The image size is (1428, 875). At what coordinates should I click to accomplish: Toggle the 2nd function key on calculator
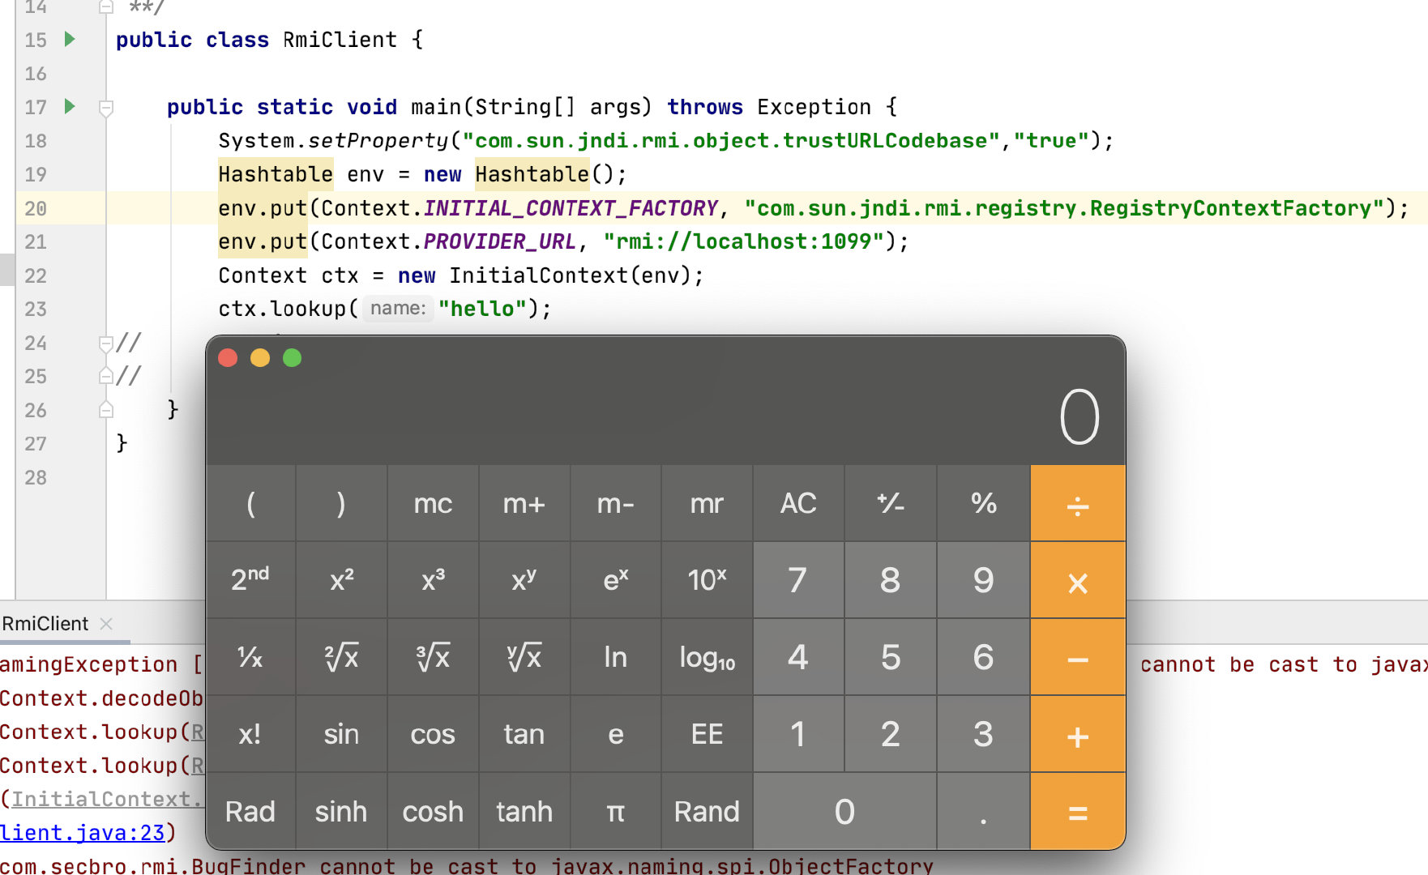coord(250,580)
